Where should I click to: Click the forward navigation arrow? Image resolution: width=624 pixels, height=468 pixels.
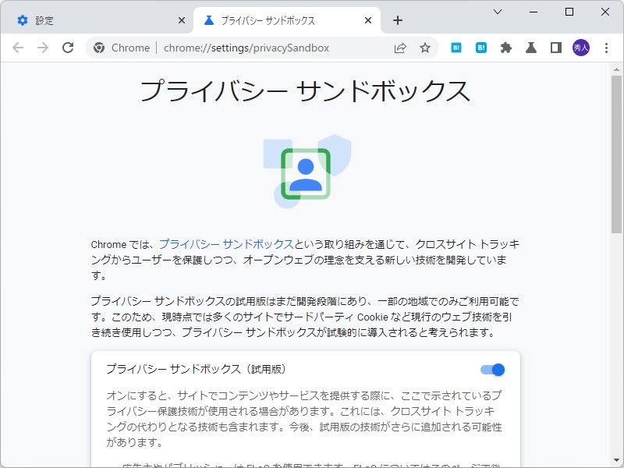pos(44,48)
